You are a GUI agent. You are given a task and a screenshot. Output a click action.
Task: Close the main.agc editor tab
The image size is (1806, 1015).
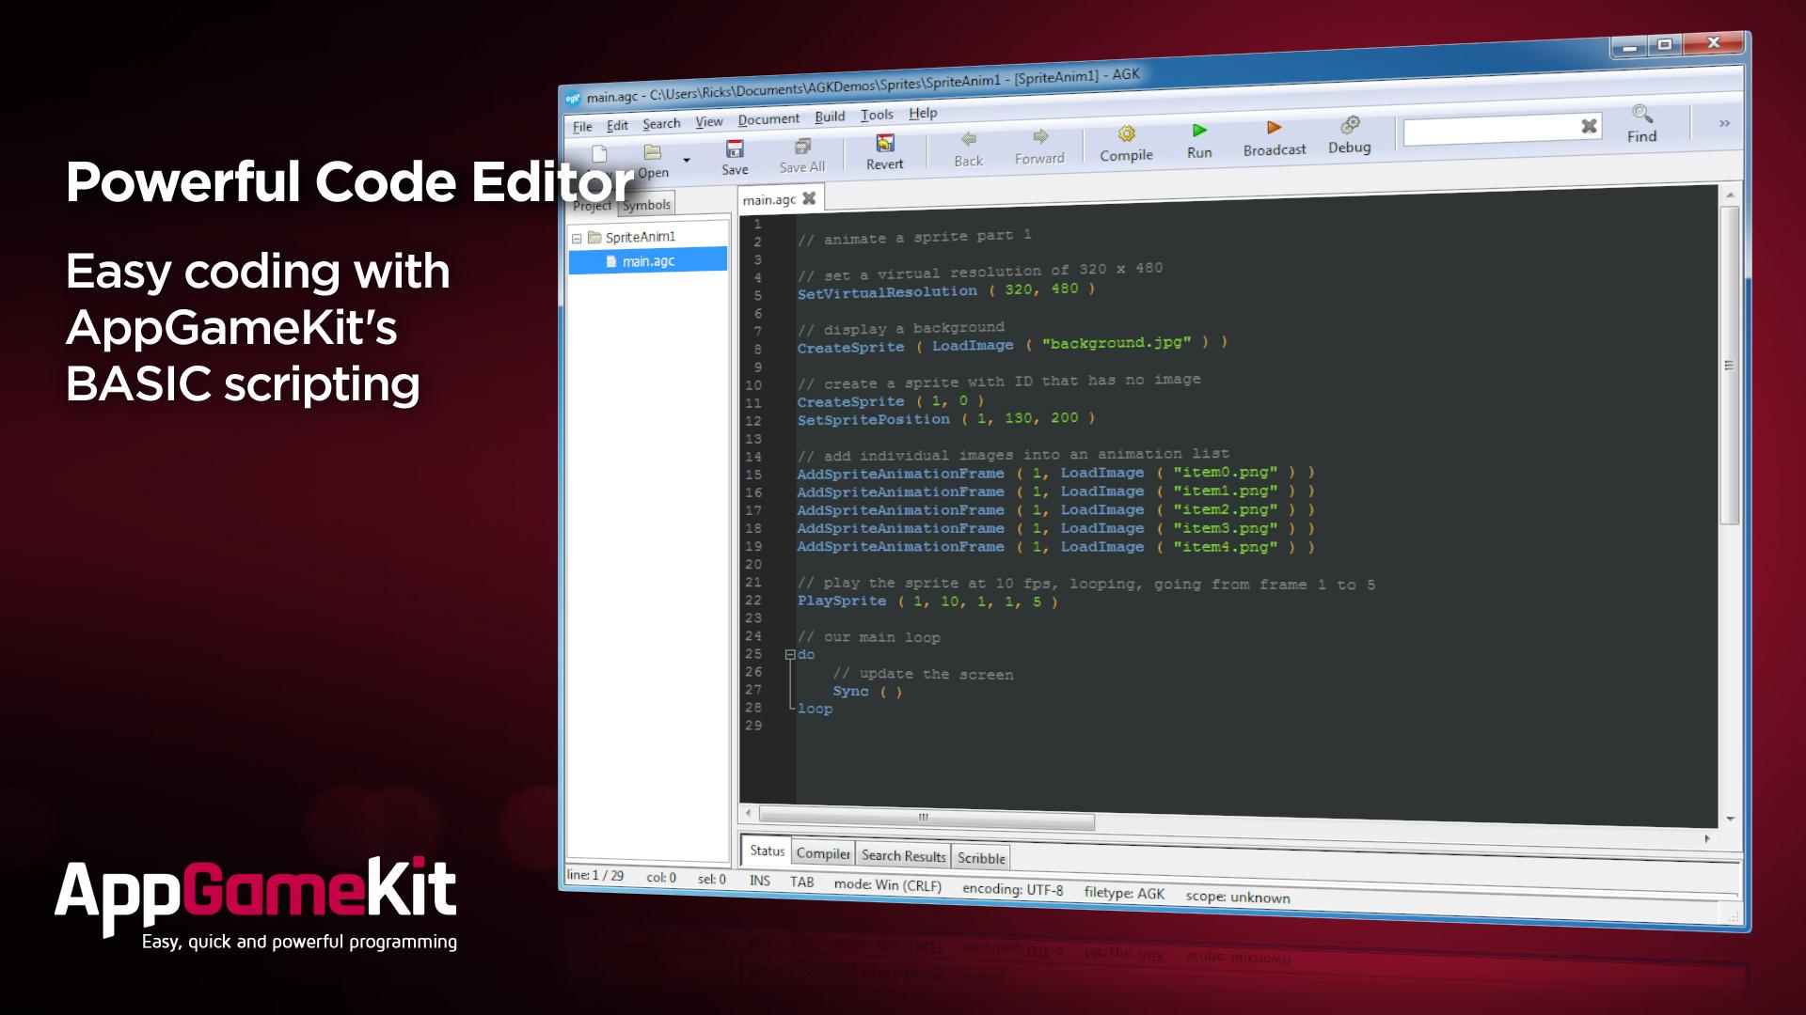pyautogui.click(x=809, y=198)
